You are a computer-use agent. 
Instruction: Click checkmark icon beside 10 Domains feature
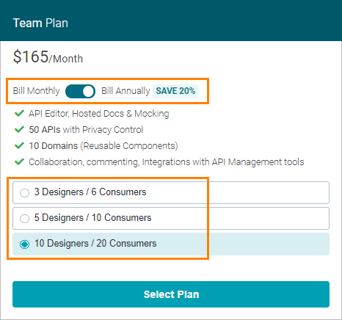(19, 145)
